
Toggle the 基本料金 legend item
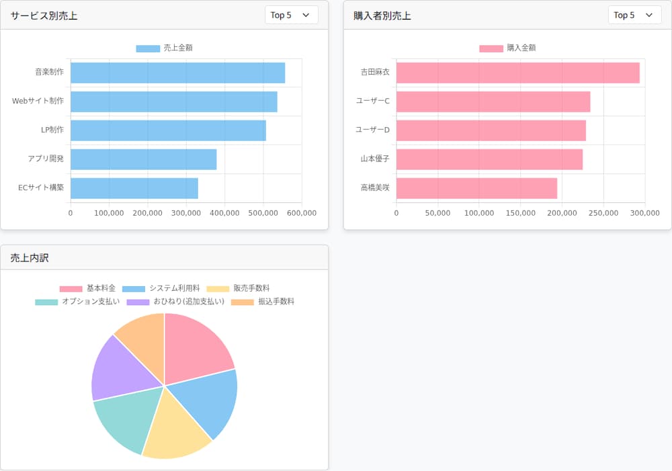point(88,288)
